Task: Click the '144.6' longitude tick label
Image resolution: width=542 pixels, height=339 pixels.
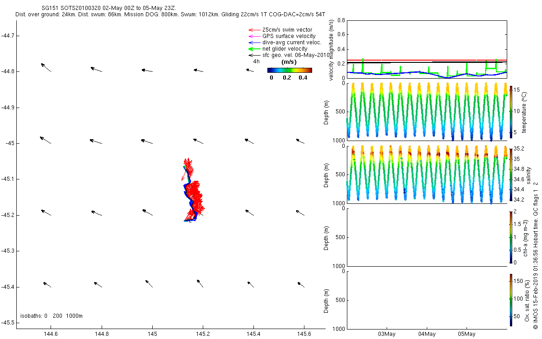Action: tap(51, 334)
